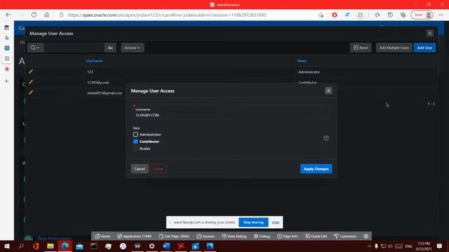Open the Actions dropdown menu
The width and height of the screenshot is (449, 252).
click(133, 48)
